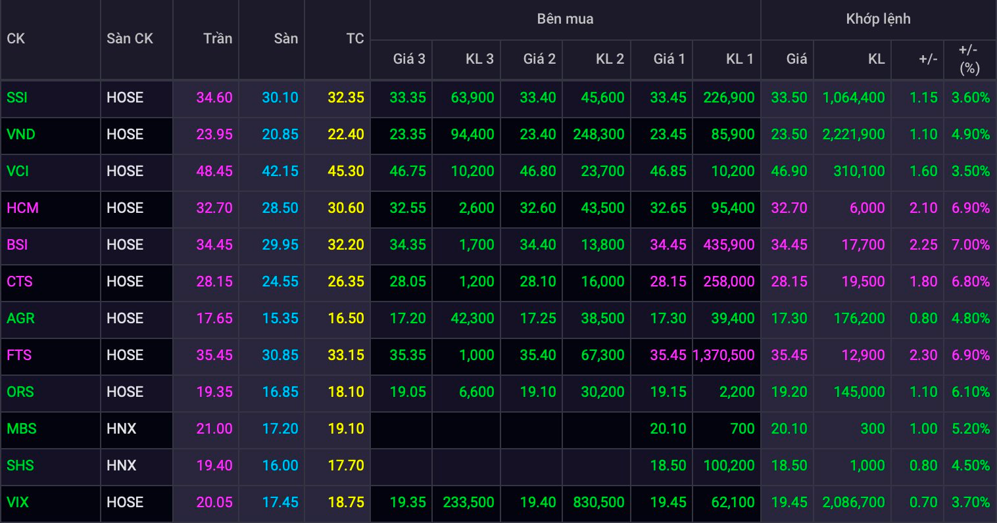The height and width of the screenshot is (523, 997).
Task: Click the HOSE exchange cell for VIX
Action: [125, 503]
